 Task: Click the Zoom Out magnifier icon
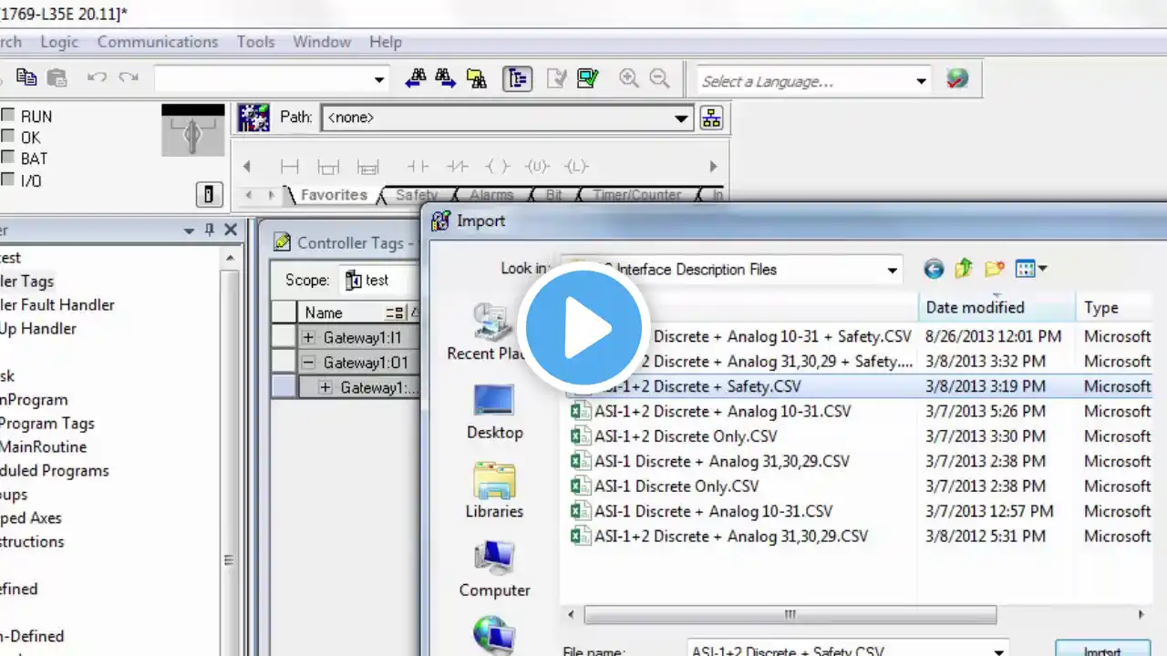click(x=659, y=78)
